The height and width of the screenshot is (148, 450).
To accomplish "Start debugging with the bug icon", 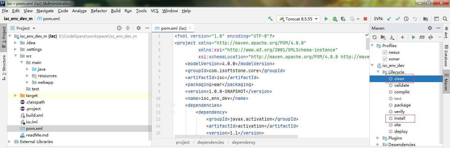I will point(335,19).
